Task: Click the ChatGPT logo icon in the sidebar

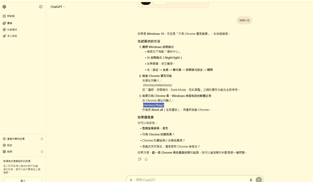Action: (x=4, y=7)
